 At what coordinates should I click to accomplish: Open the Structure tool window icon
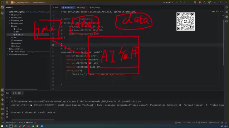pyautogui.click(x=3, y=13)
